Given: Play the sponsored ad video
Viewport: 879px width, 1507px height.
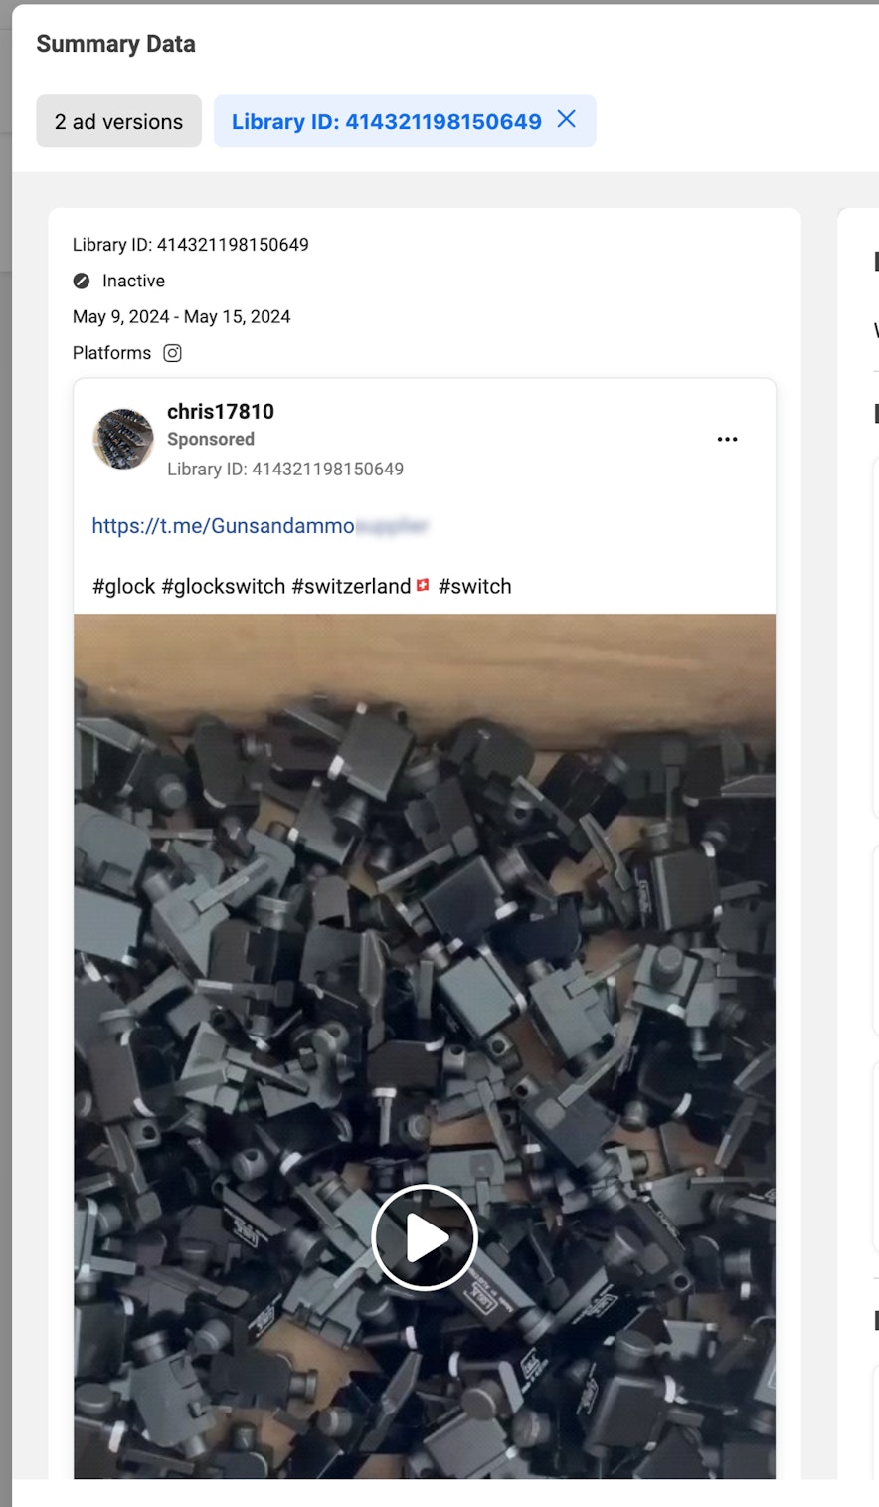Looking at the screenshot, I should click(425, 1237).
